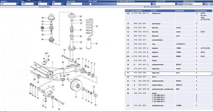The height and width of the screenshot is (112, 213).
Task: Toggle the PÅ LAGER checkbox
Action: [x=91, y=4]
